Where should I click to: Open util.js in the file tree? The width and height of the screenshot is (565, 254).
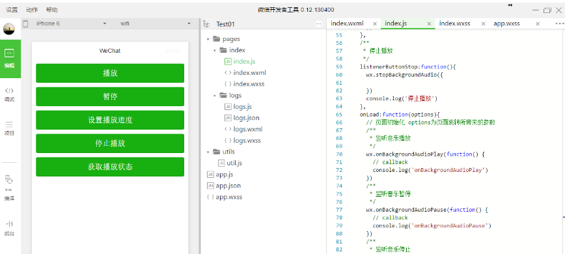(x=234, y=163)
